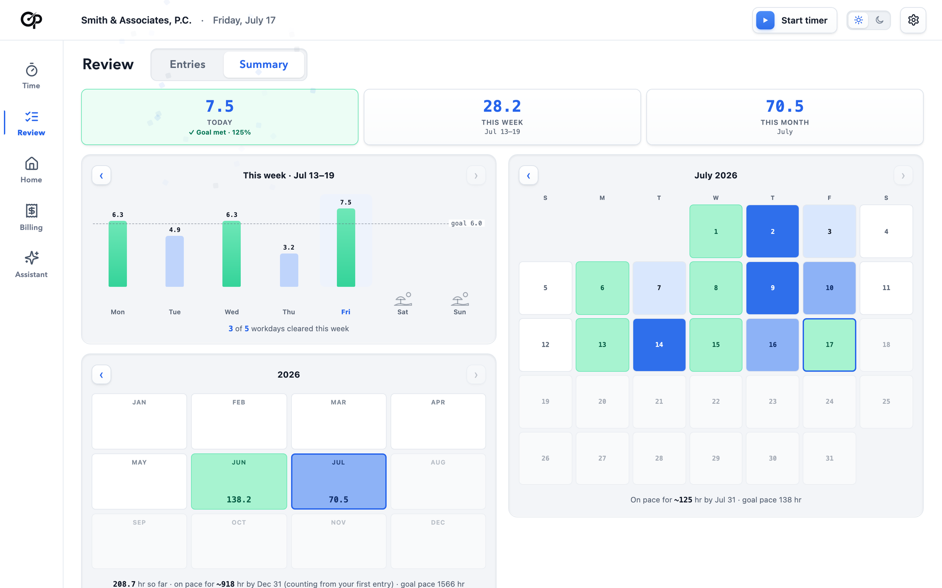Viewport: 942px width, 588px height.
Task: Switch to light mode sun icon
Action: tap(858, 20)
